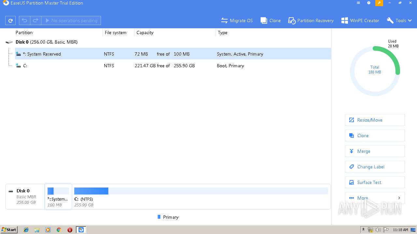Select the C: partition row
The image size is (417, 234).
173,66
